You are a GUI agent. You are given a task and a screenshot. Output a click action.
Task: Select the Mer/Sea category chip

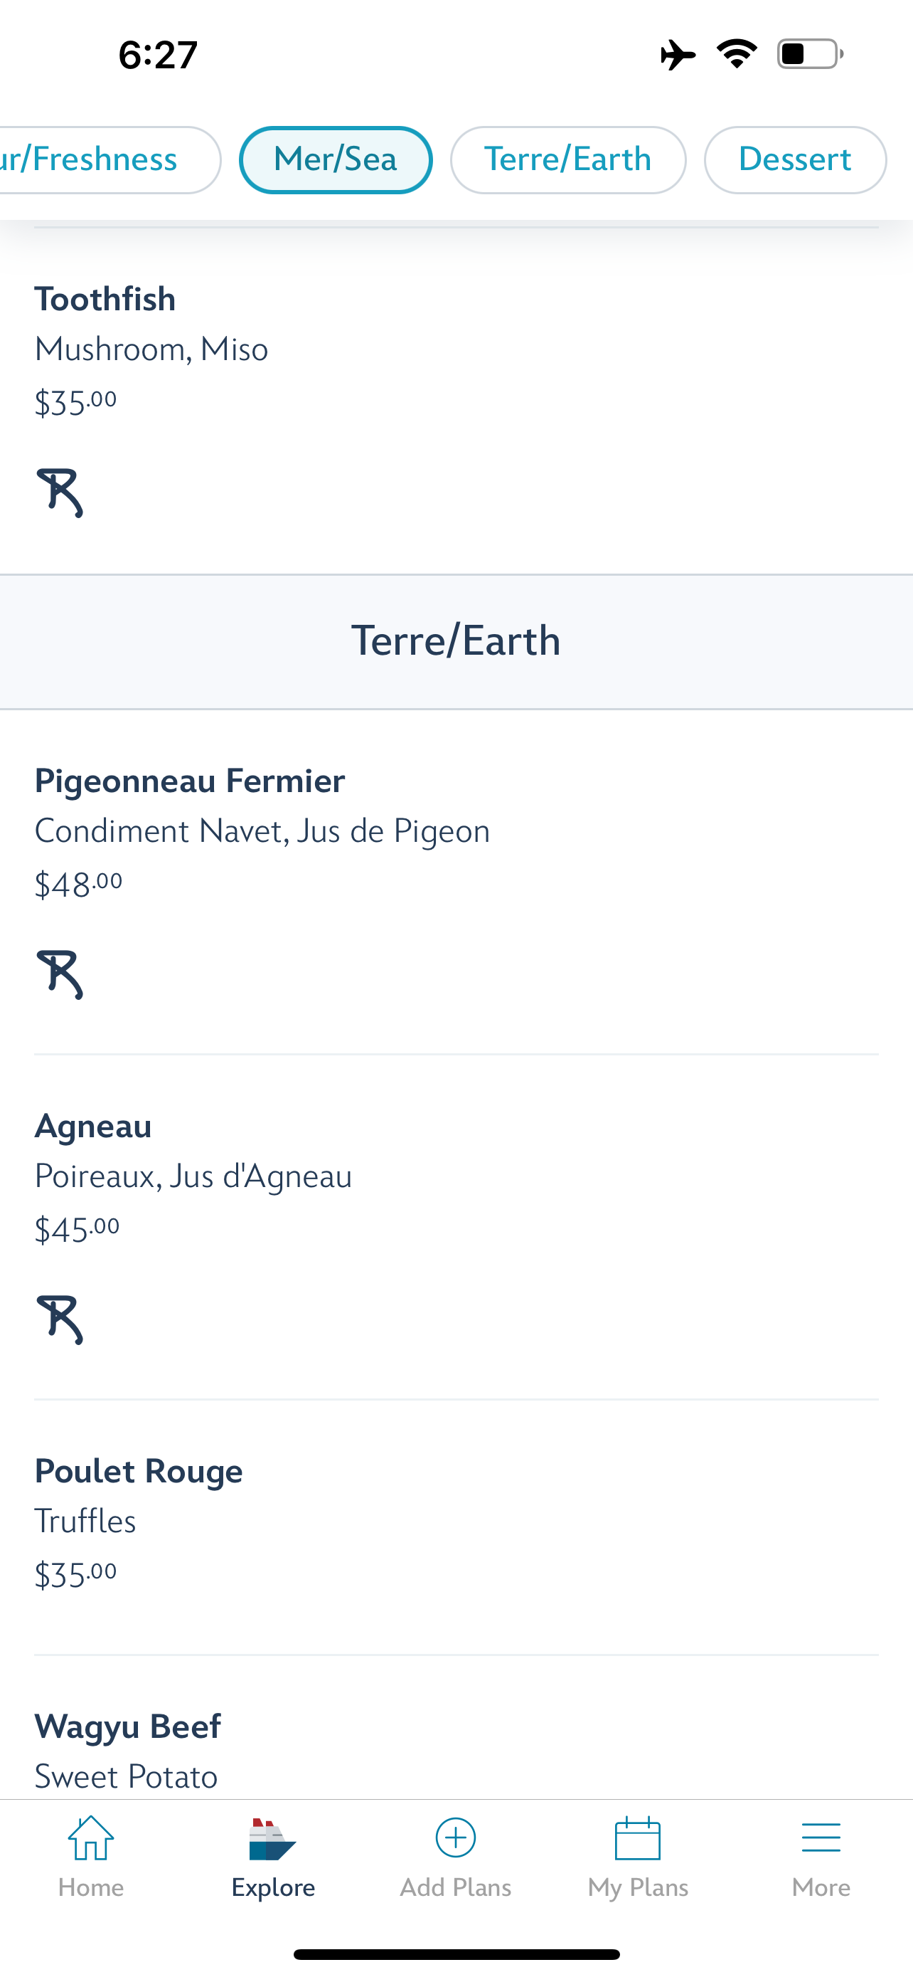point(336,159)
